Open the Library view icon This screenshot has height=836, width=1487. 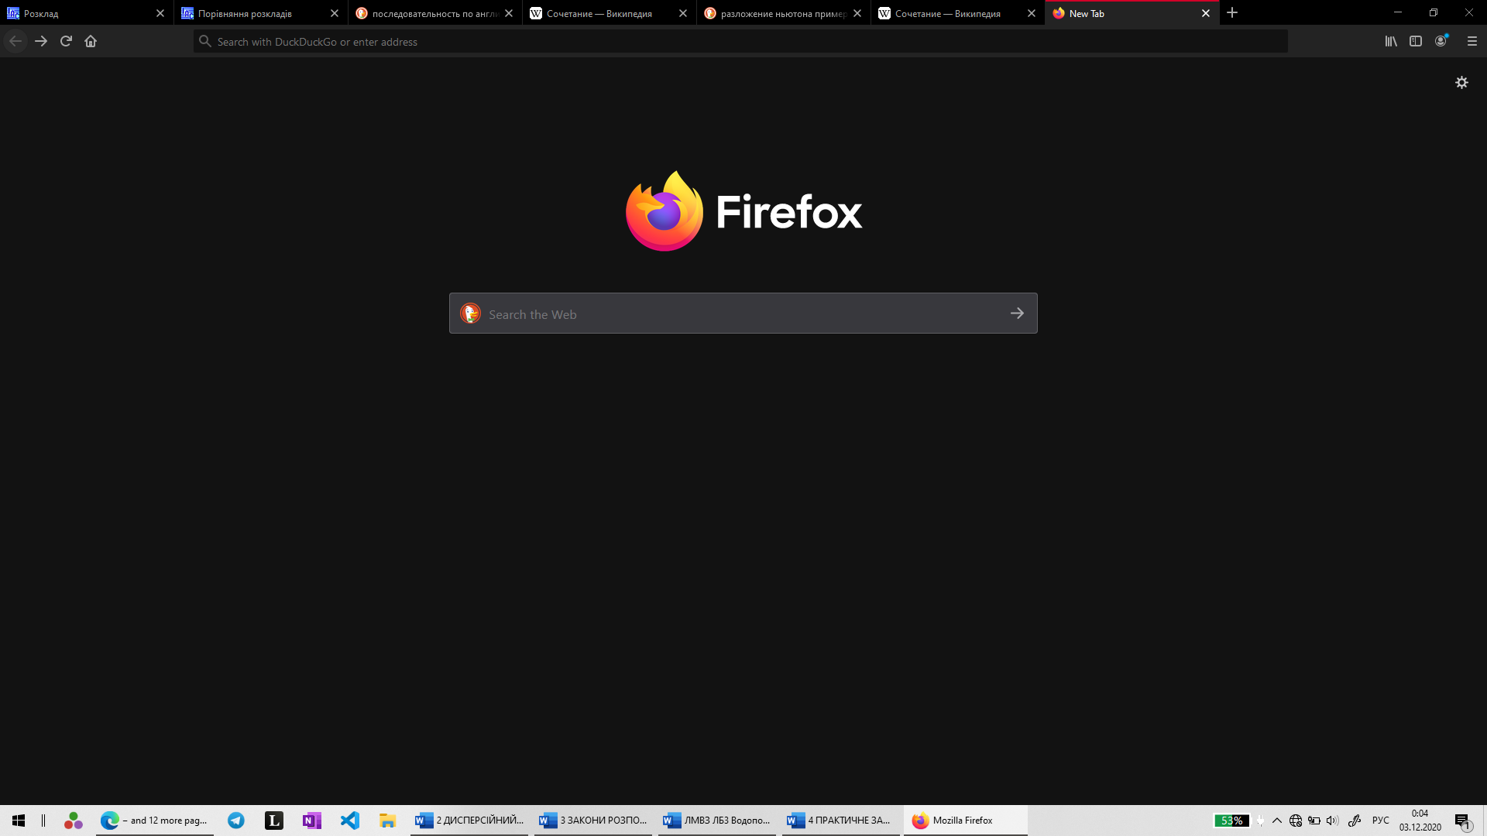[1391, 41]
